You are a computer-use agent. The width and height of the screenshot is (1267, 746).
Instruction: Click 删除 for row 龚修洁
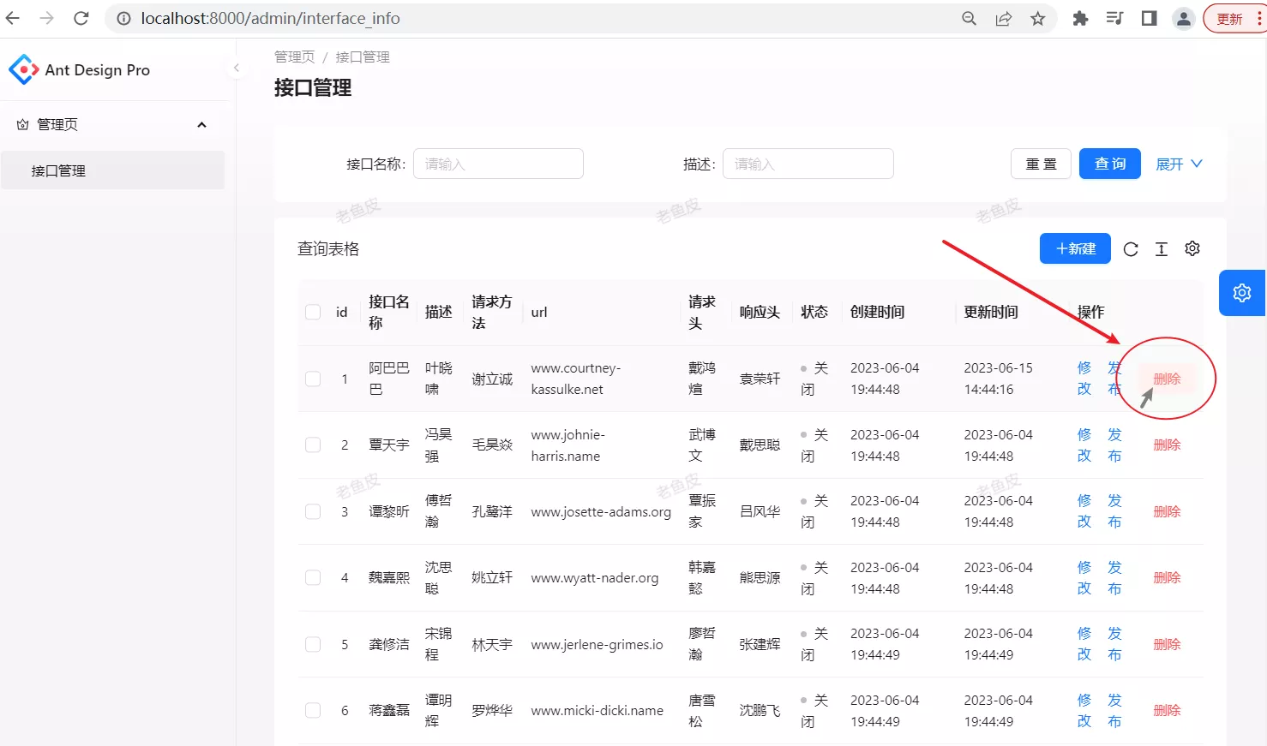[x=1167, y=644]
